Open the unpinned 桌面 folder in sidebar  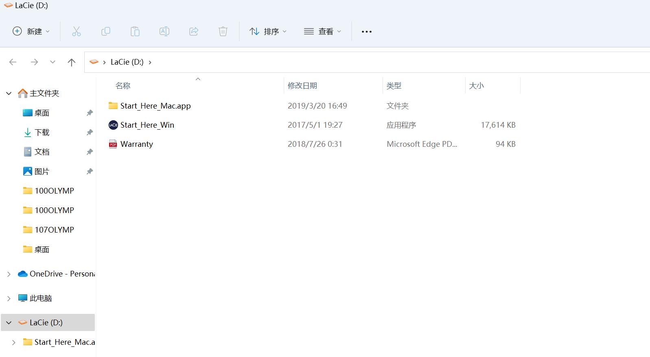[x=42, y=249]
